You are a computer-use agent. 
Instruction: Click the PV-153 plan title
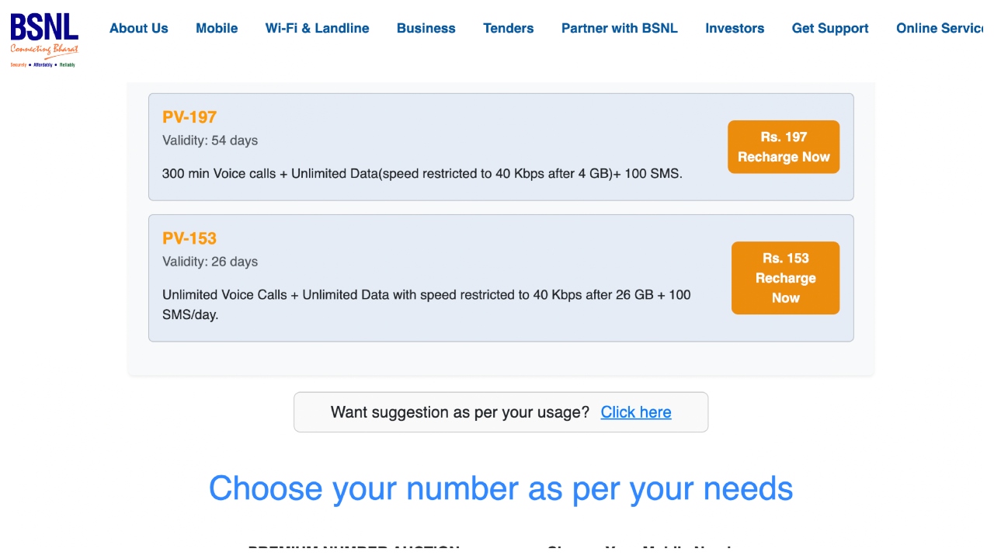click(x=189, y=238)
